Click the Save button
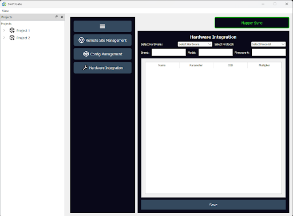Viewport: 293px width, 216px height. (x=213, y=205)
